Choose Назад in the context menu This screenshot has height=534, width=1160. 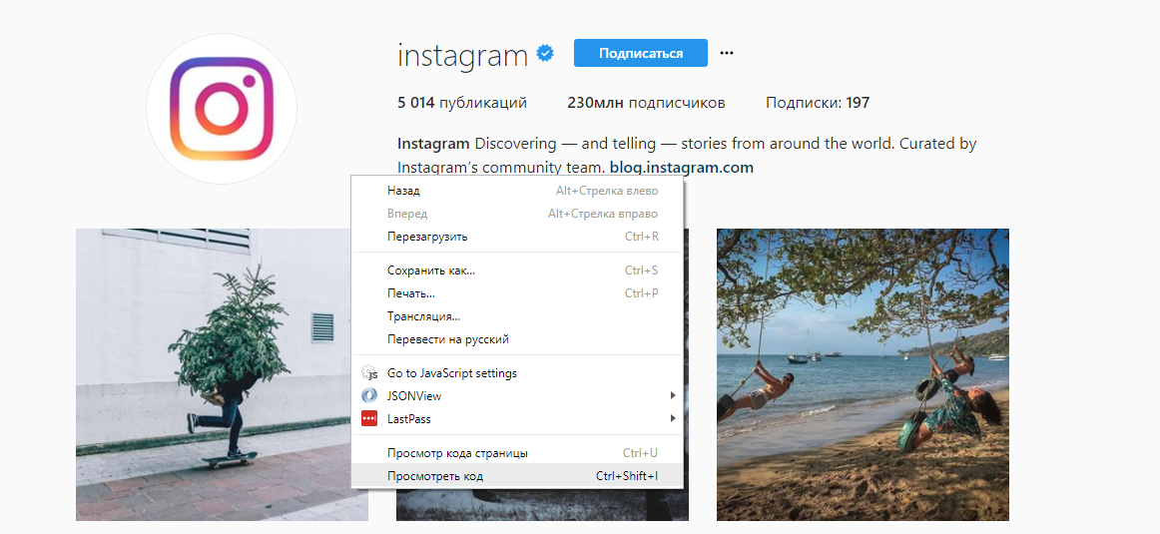click(x=517, y=191)
